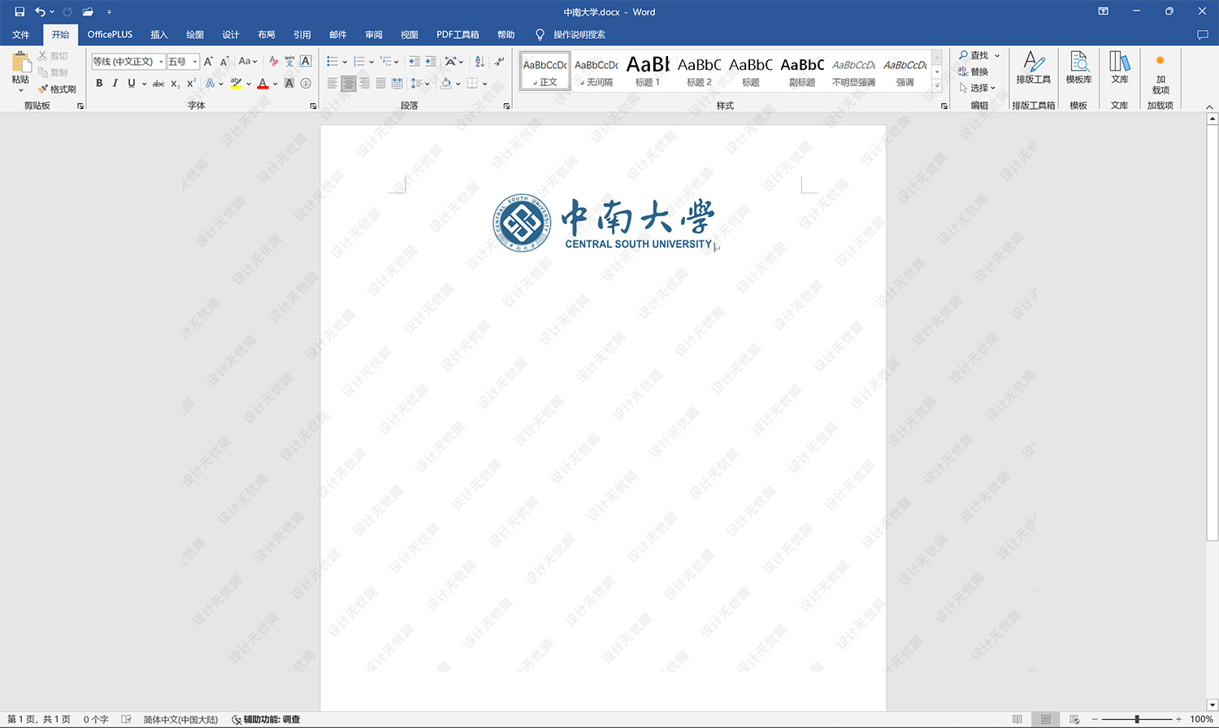Click the Find (查找) magnifier button
This screenshot has width=1219, height=728.
(974, 55)
